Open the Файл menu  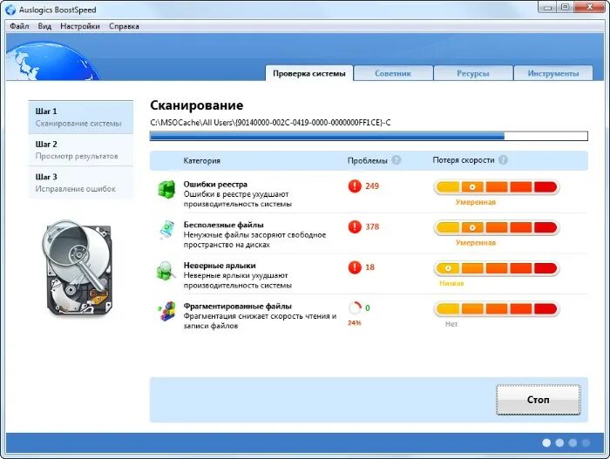[19, 26]
